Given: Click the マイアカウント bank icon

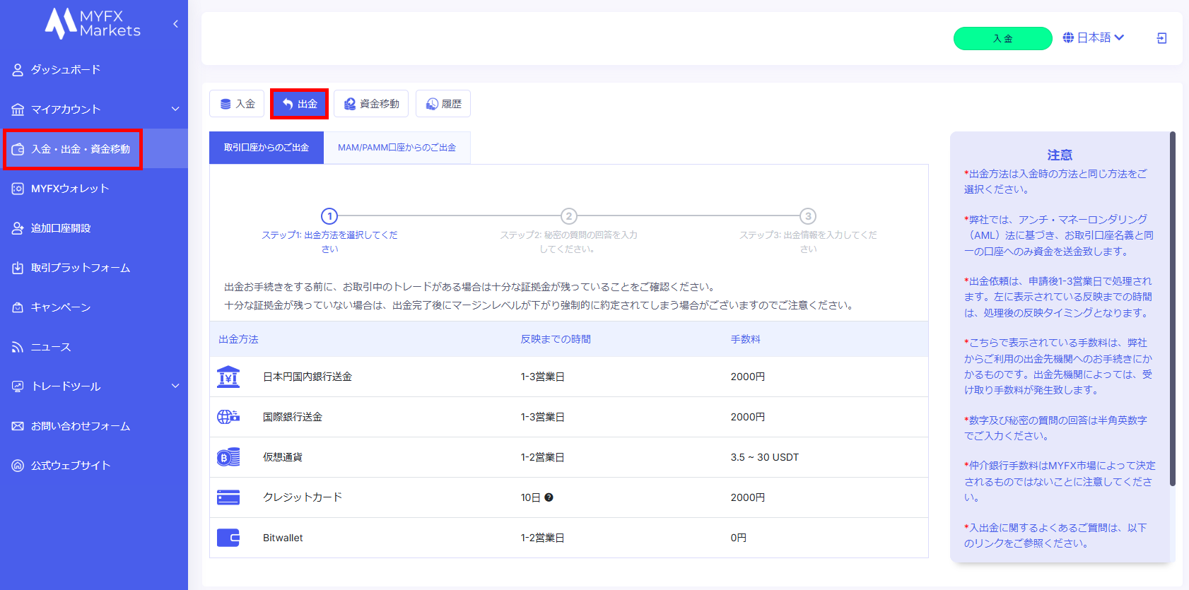Looking at the screenshot, I should tap(18, 110).
